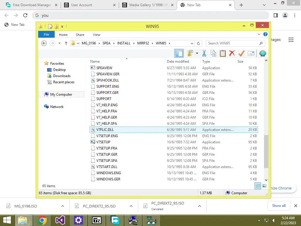Expand the arrow after INSTALL breadcrumb
Screen dimensions: 301x226
[134, 43]
